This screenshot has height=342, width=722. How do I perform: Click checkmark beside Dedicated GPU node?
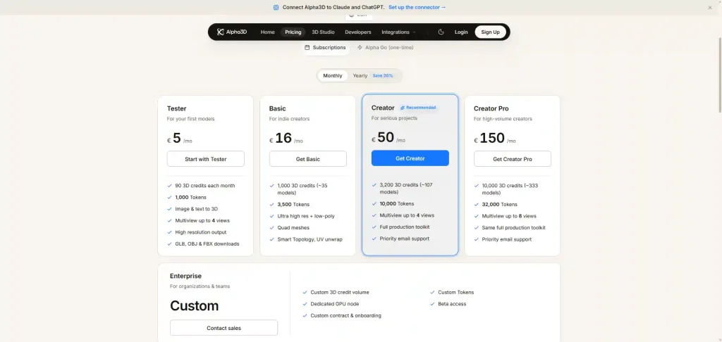(305, 304)
